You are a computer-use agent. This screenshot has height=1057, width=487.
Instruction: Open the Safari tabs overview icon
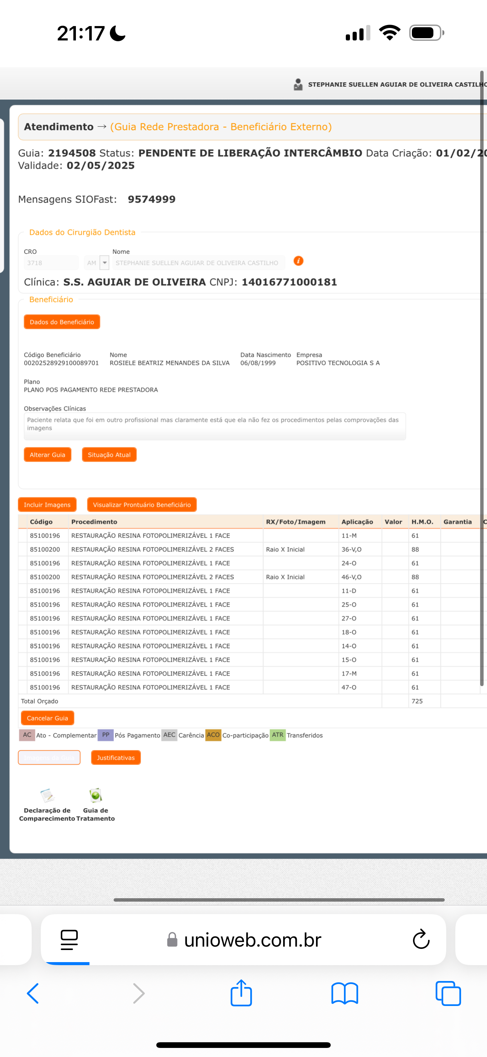click(x=448, y=993)
